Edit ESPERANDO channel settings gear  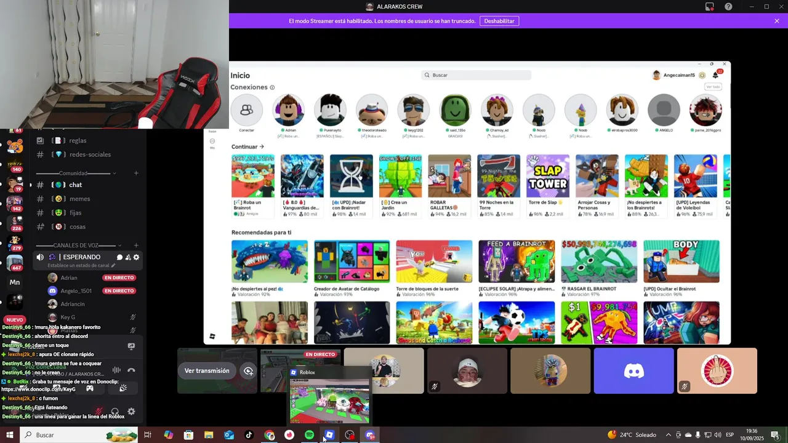136,257
